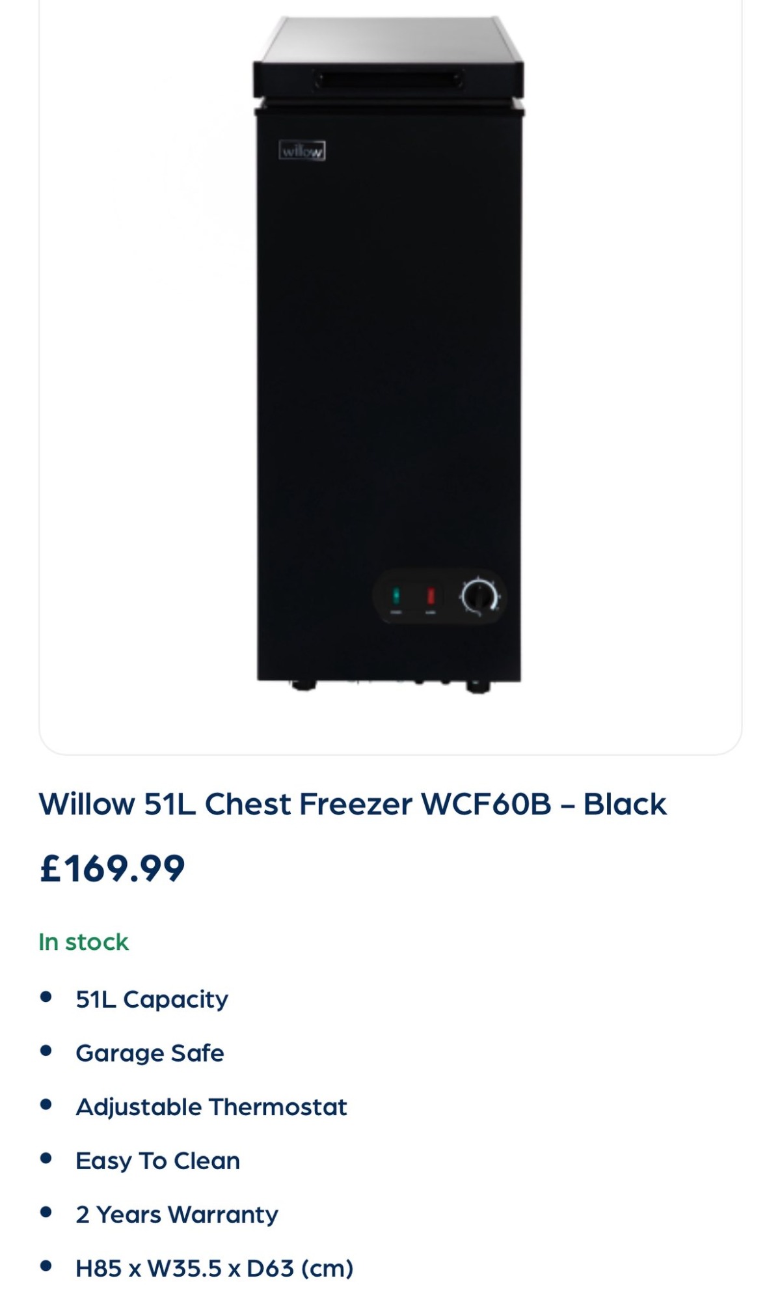Click the Adjustable Thermostat feature text
The width and height of the screenshot is (767, 1302).
tap(211, 1107)
